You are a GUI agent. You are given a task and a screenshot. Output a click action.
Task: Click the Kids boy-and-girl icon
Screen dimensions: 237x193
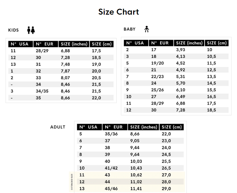coord(31,30)
